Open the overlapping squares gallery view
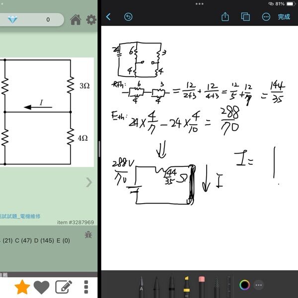 click(245, 17)
